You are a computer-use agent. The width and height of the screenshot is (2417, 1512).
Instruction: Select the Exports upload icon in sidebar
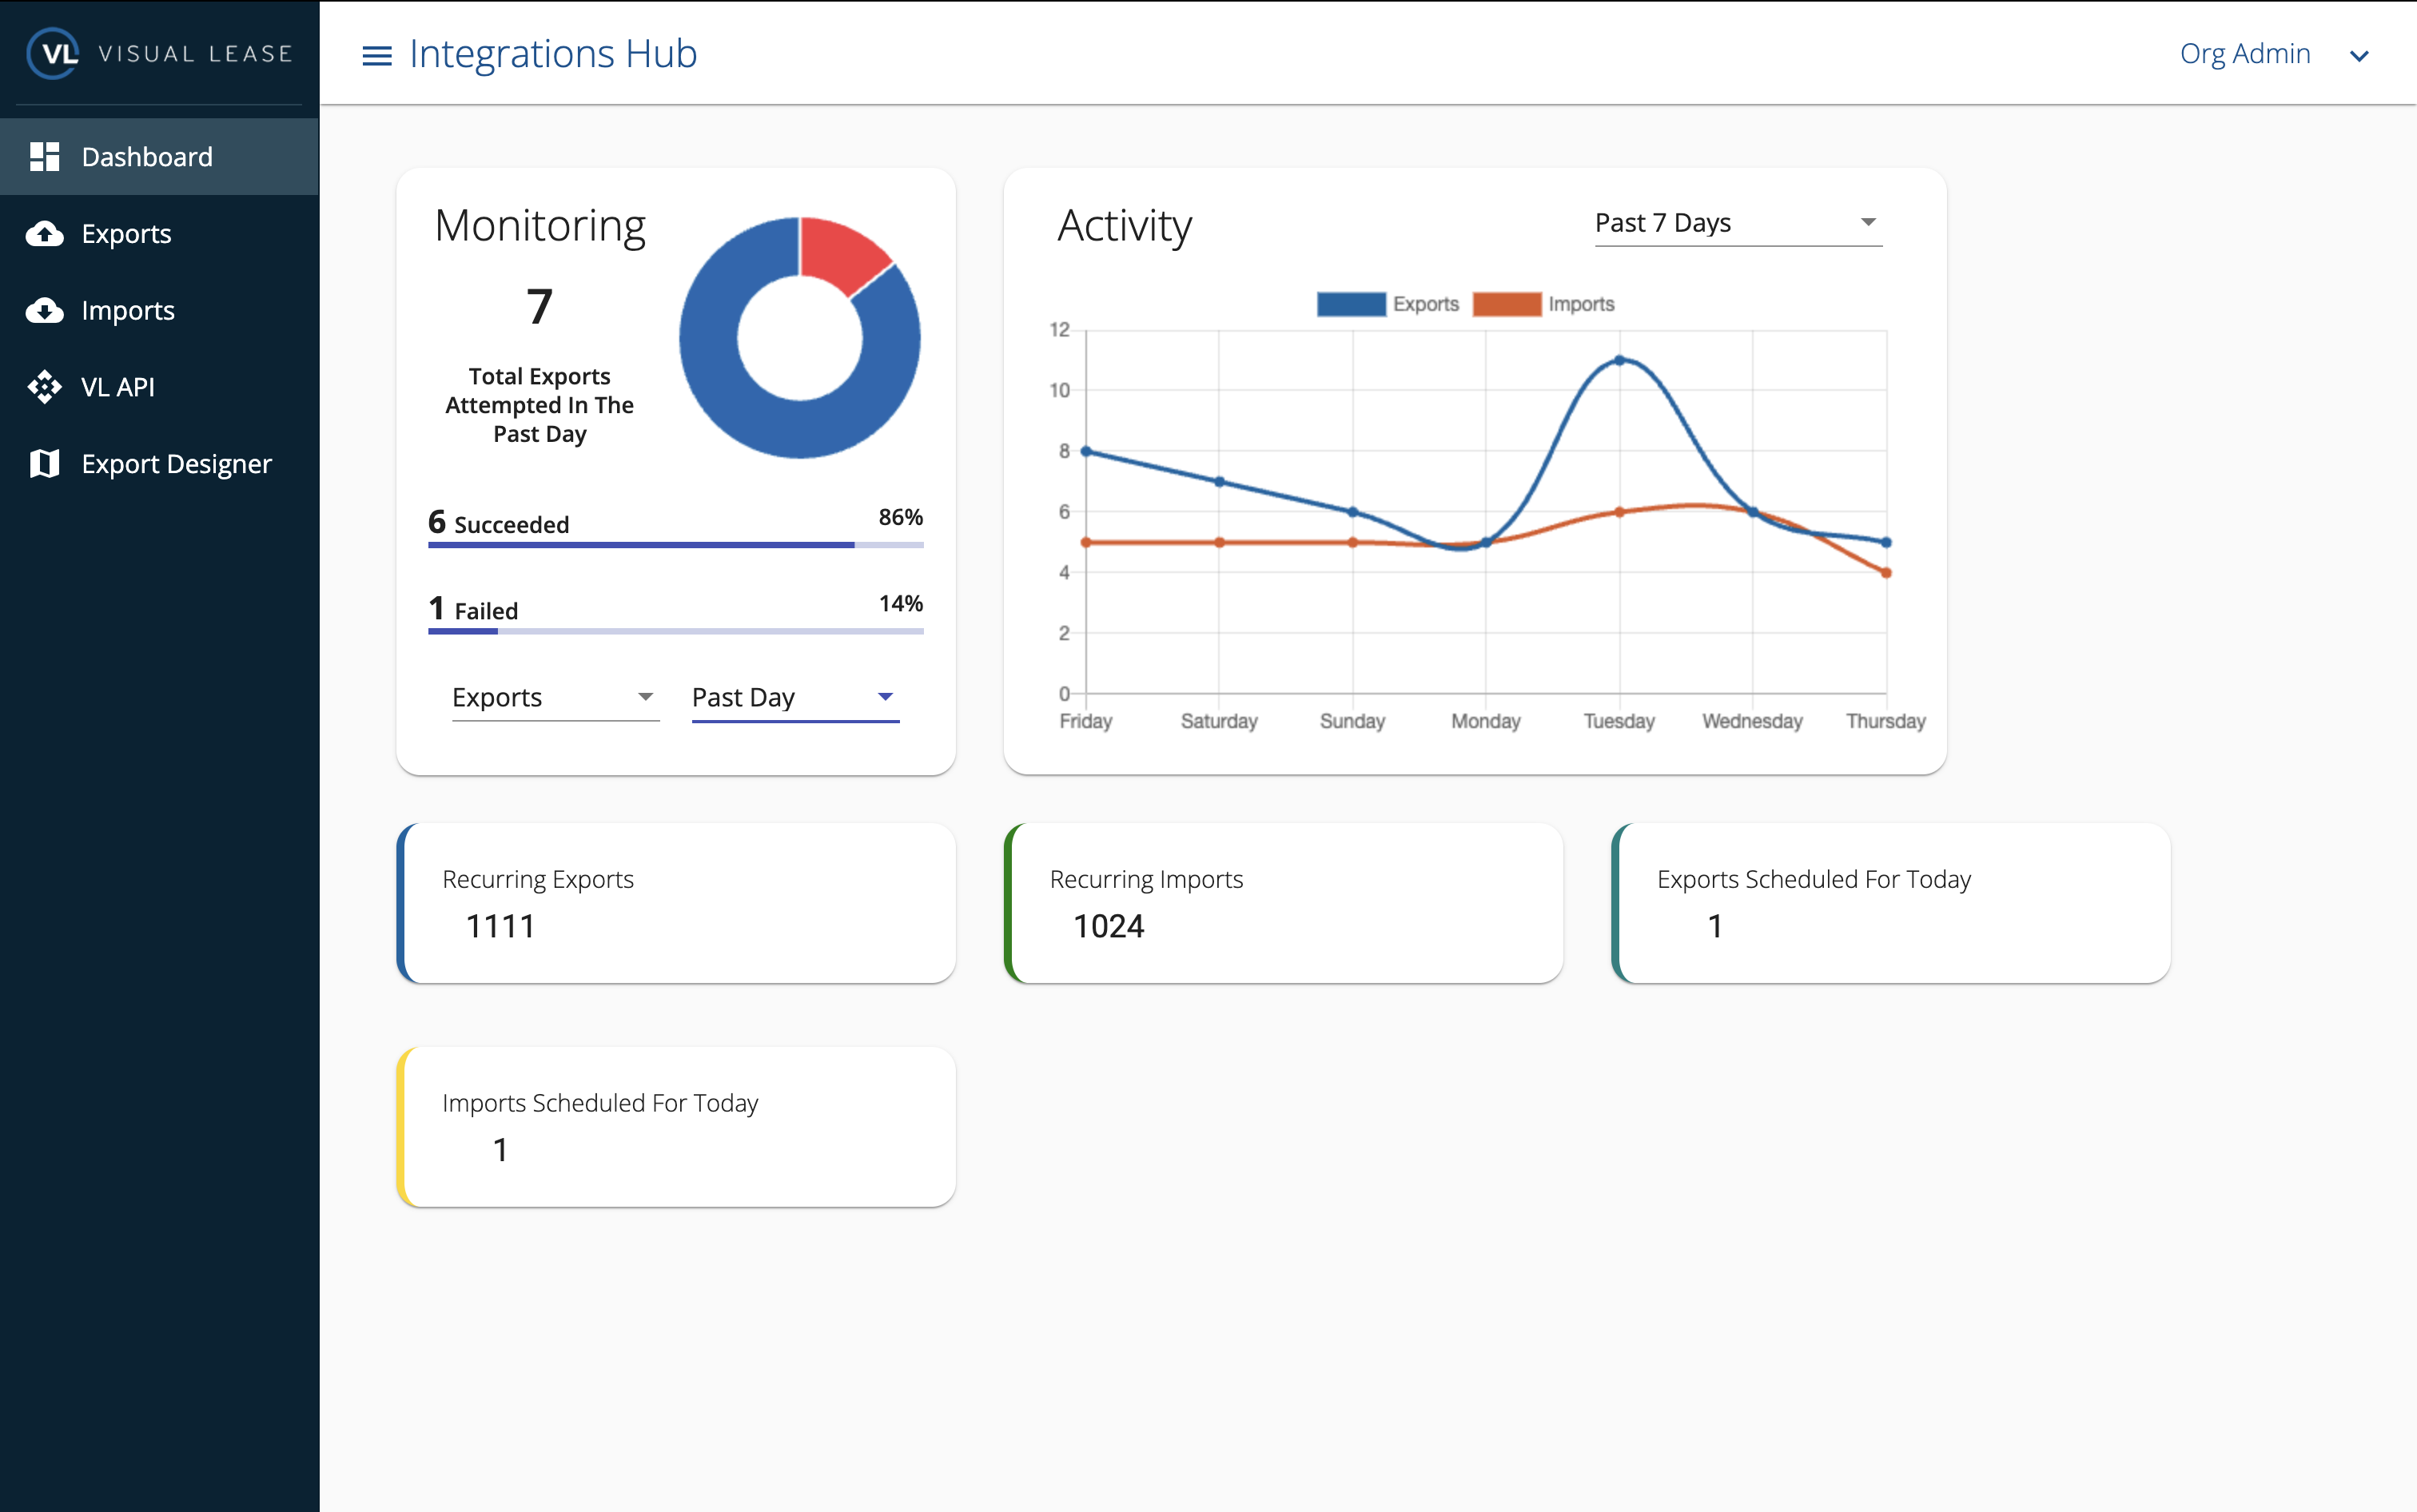tap(44, 233)
